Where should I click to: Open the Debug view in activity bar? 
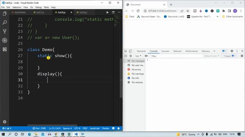5,40
